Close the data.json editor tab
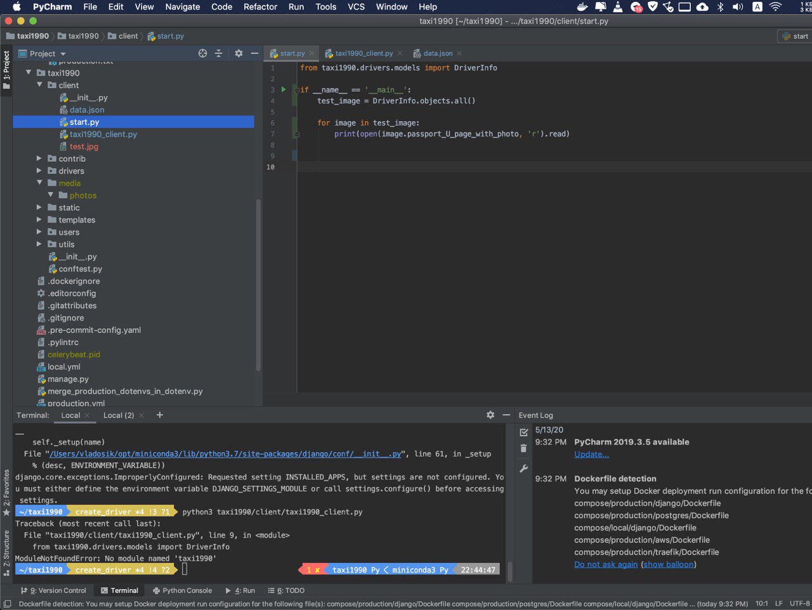The image size is (812, 610). [x=459, y=53]
